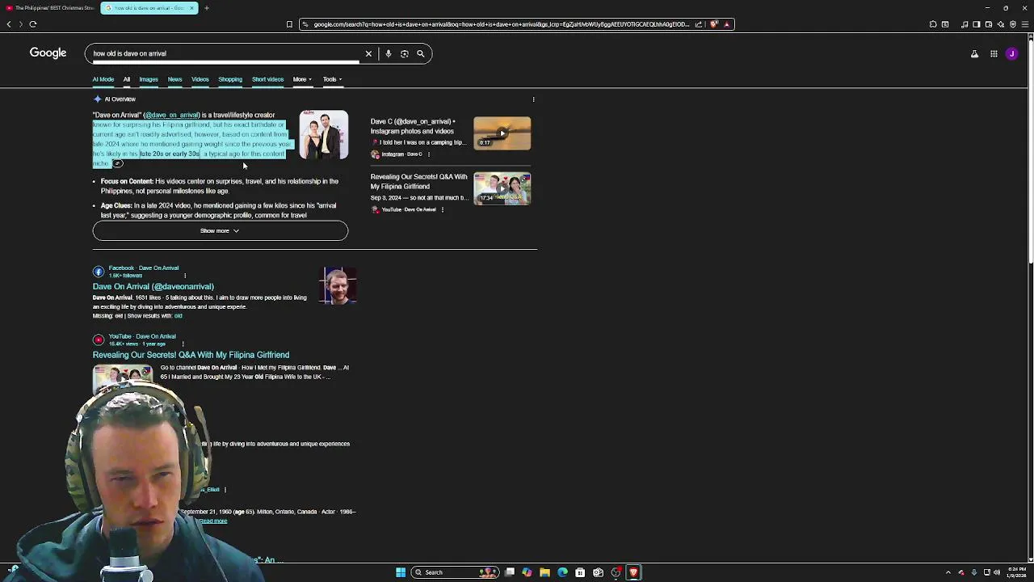
Task: Close the active Google search tab
Action: coord(192,8)
